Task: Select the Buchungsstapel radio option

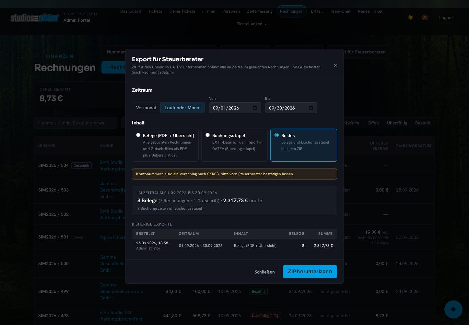Action: click(208, 135)
